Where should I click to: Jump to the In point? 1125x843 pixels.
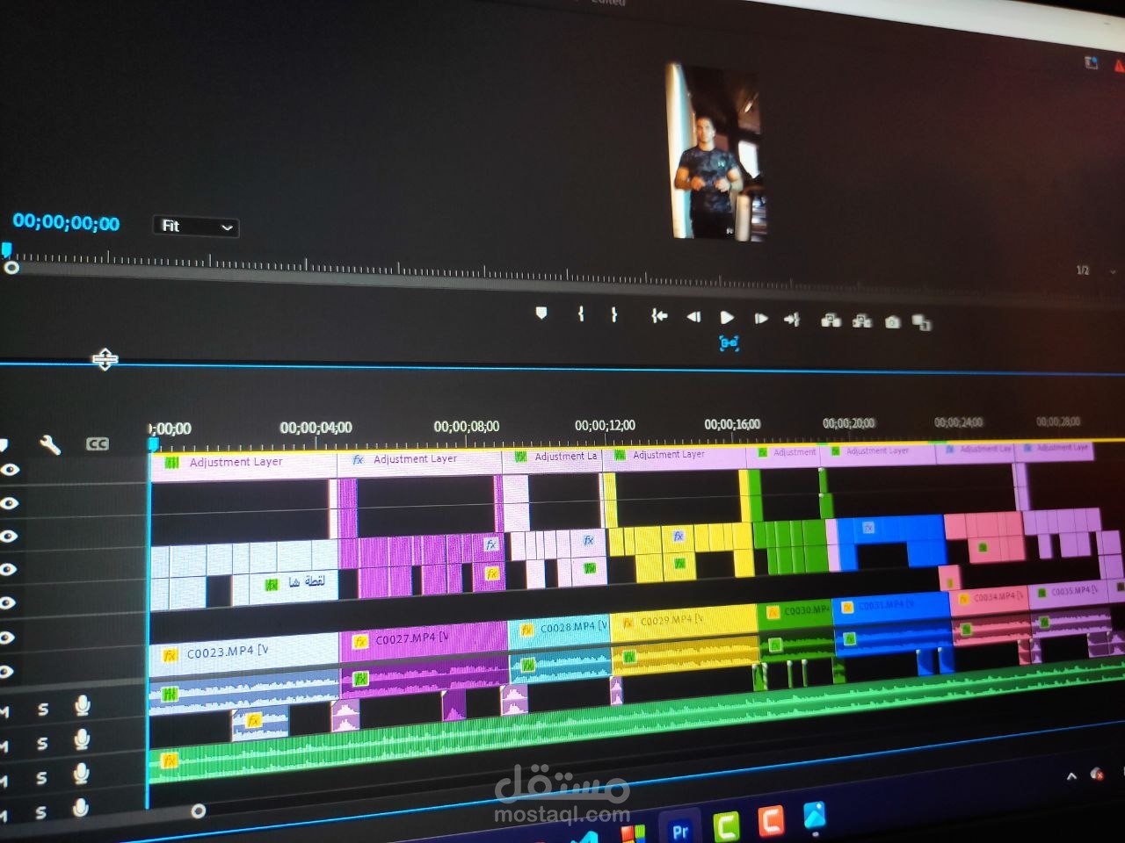click(x=659, y=315)
